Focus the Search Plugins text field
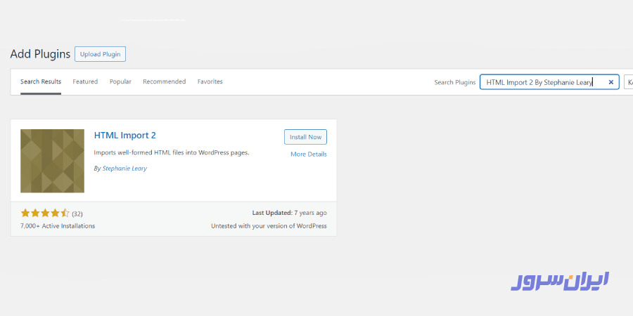633x316 pixels. (x=542, y=82)
